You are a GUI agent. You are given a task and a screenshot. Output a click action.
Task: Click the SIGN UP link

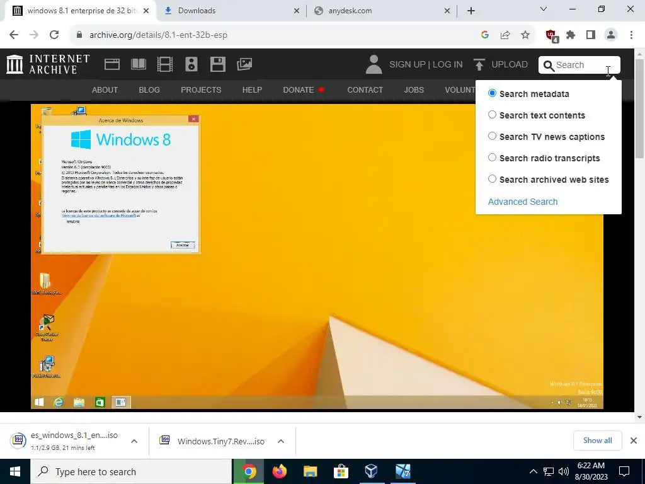click(408, 65)
